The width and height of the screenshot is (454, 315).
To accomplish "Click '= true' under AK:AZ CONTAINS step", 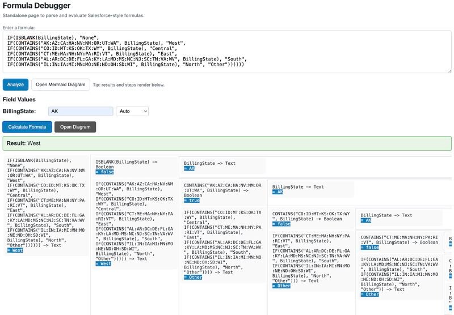I will coord(192,200).
